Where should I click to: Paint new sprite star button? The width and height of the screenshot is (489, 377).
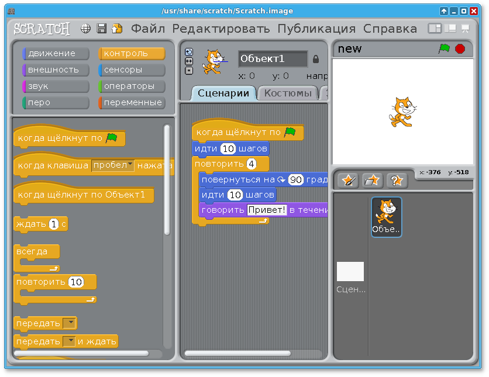tap(348, 181)
